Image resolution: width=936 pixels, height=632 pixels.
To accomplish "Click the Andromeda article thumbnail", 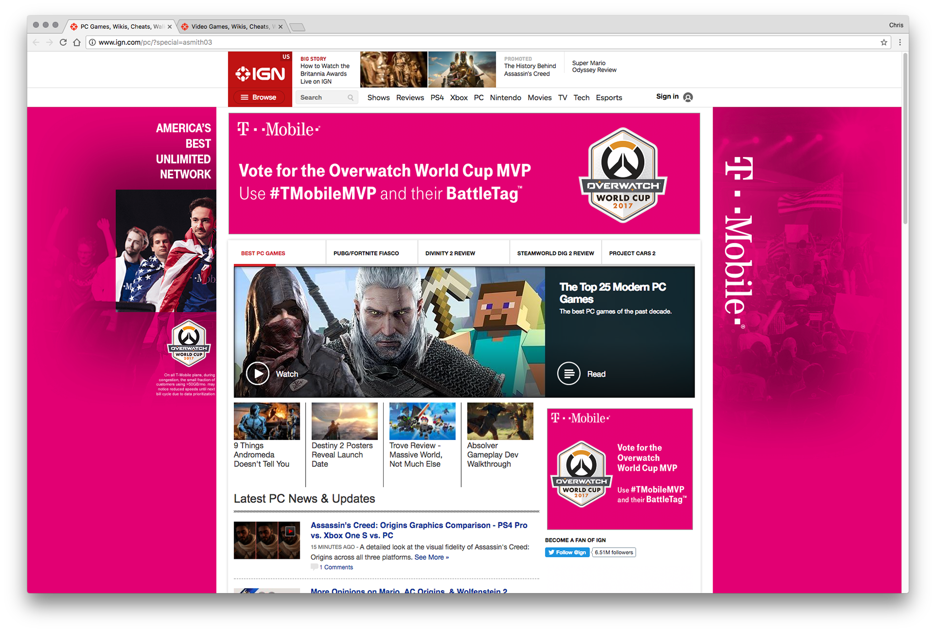I will pos(267,421).
